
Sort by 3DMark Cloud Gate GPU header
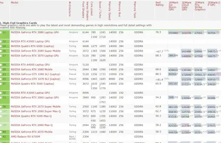(186, 6)
